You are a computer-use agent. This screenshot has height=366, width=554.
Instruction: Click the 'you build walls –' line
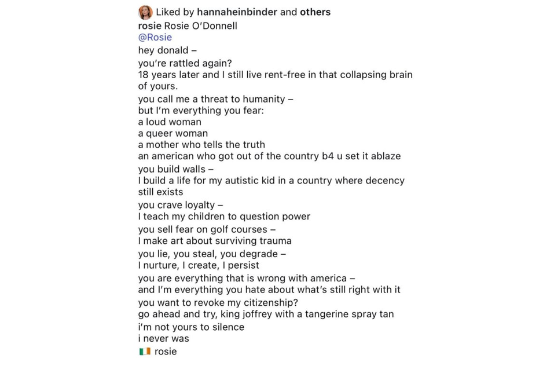[175, 169]
